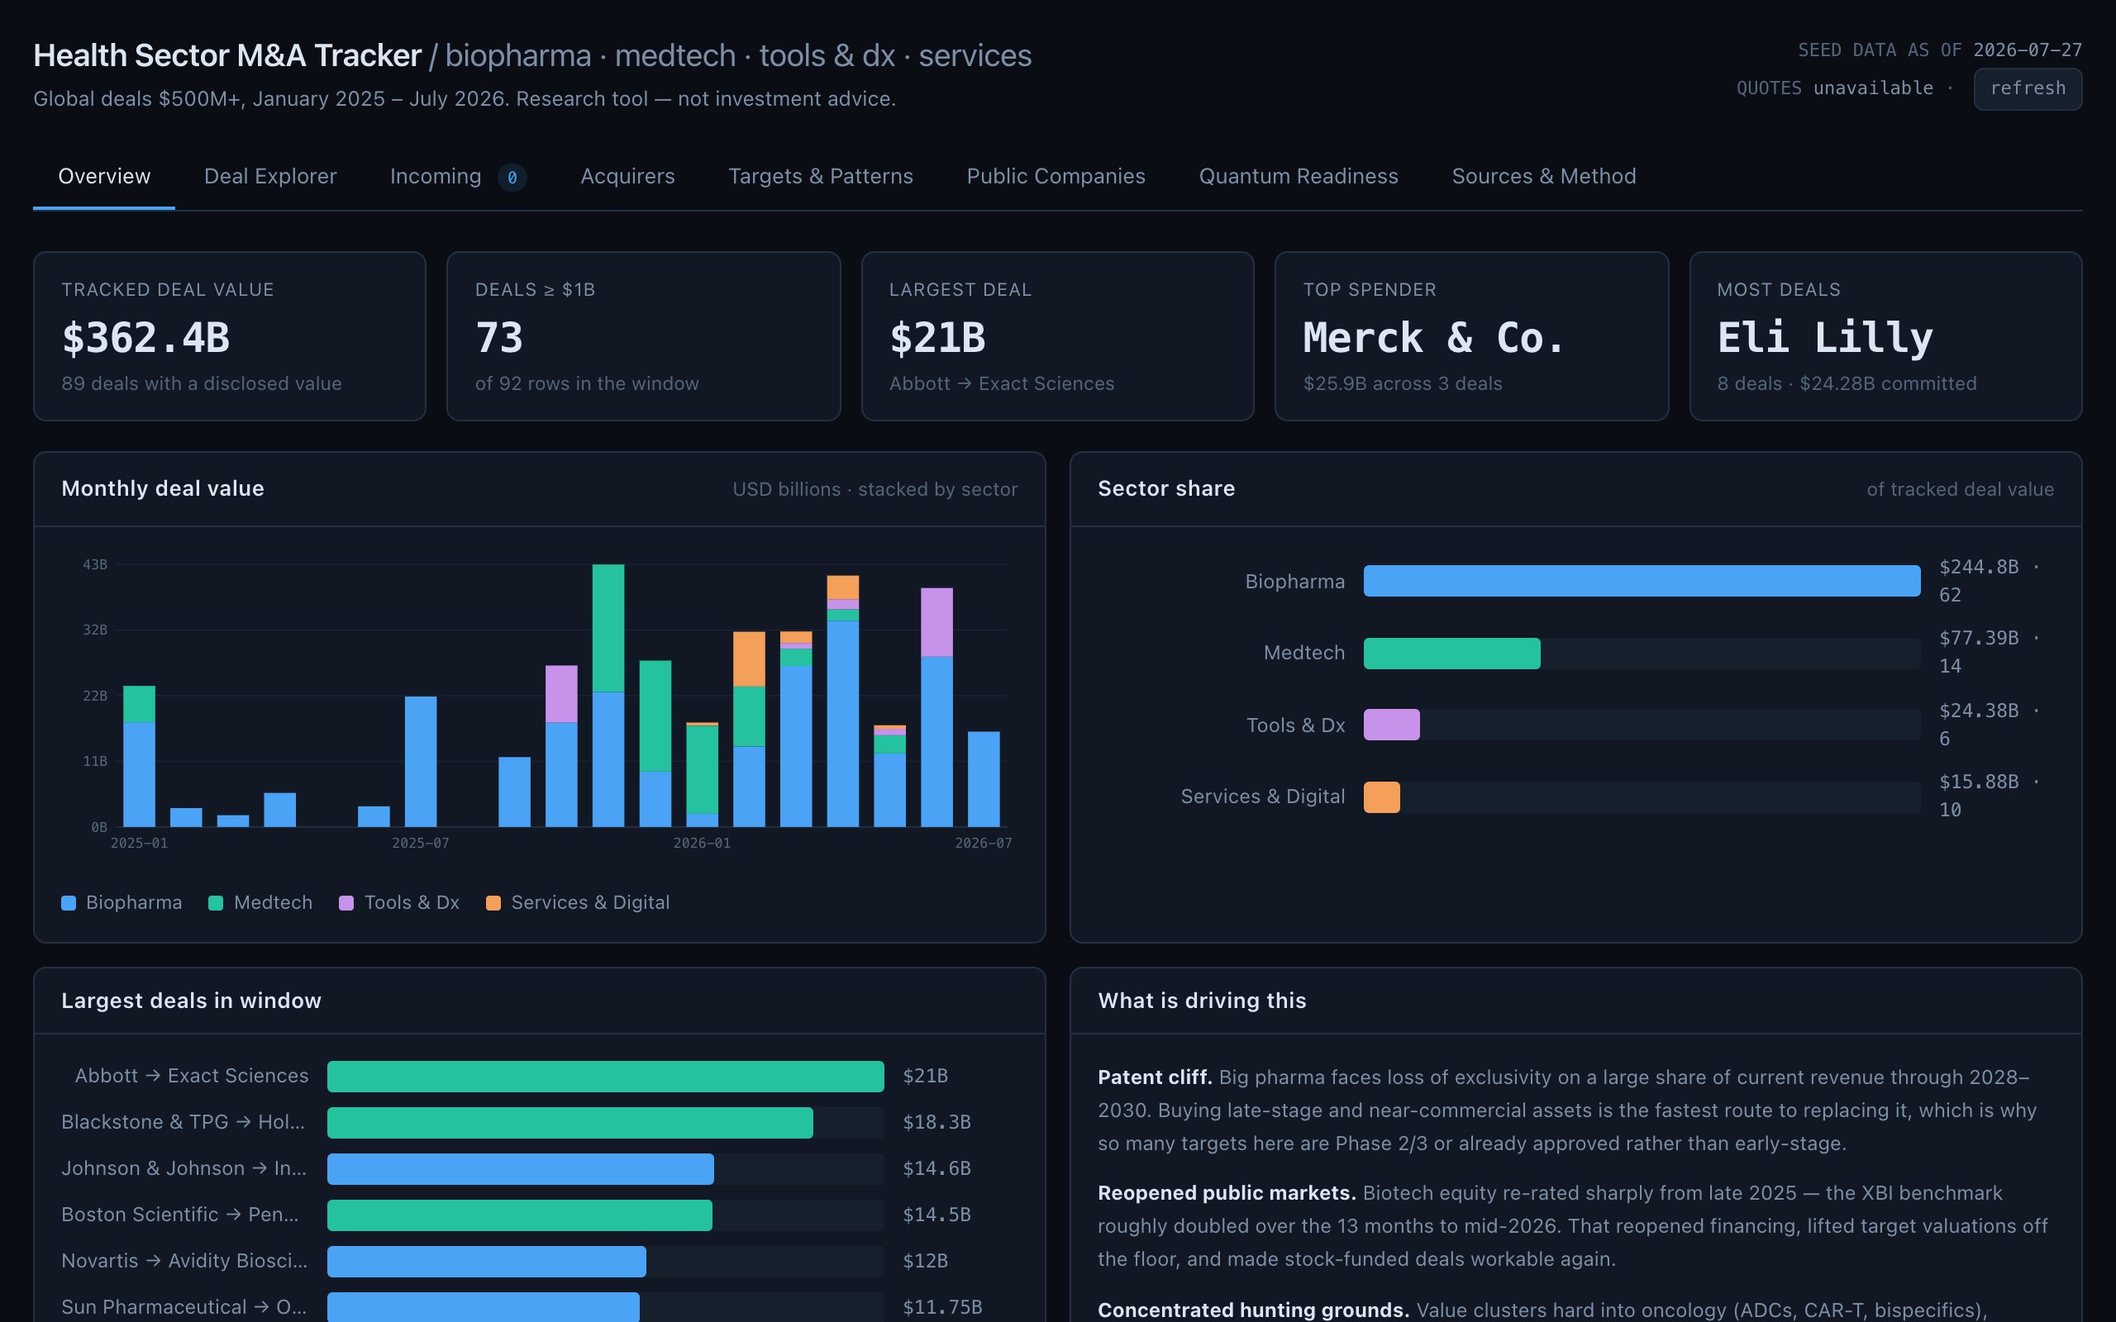Image resolution: width=2116 pixels, height=1322 pixels.
Task: Click the 'Health Sector M&A Tracker' title
Action: point(227,55)
